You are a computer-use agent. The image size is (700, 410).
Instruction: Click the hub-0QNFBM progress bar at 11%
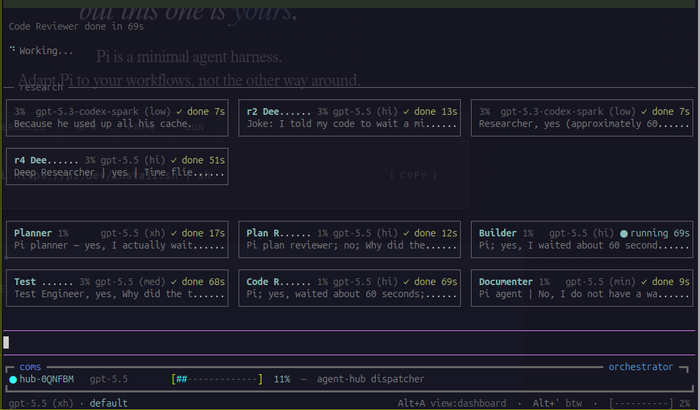pyautogui.click(x=217, y=379)
